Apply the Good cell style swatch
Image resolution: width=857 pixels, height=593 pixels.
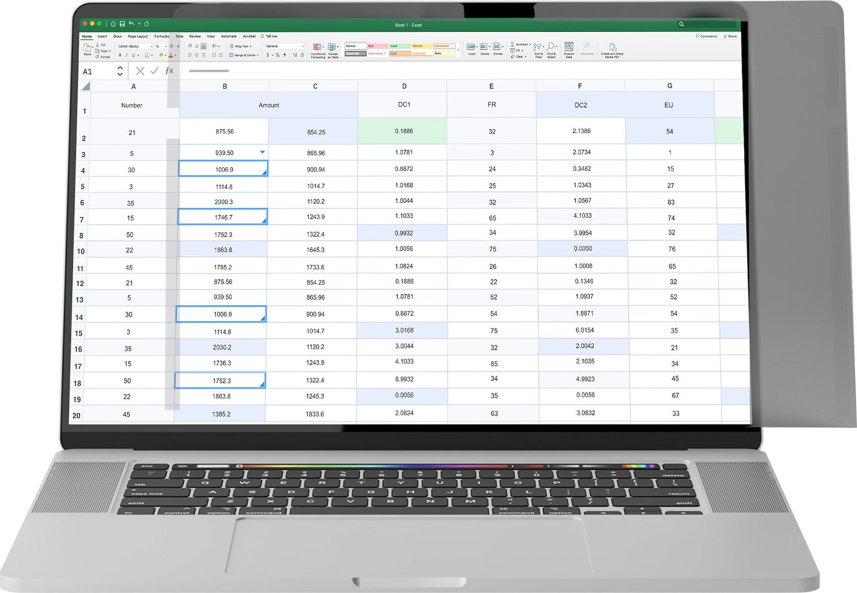pos(399,46)
